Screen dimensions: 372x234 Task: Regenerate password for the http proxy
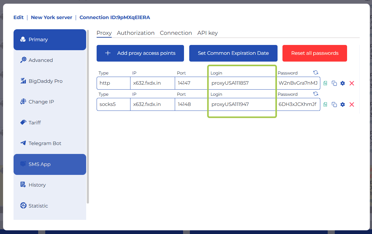[x=315, y=73]
